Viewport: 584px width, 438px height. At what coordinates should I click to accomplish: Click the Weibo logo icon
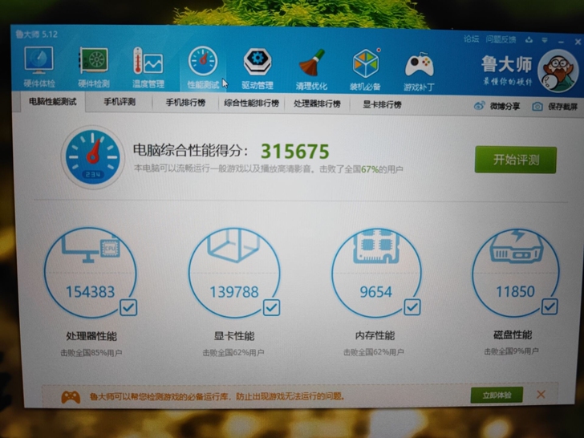click(x=480, y=106)
